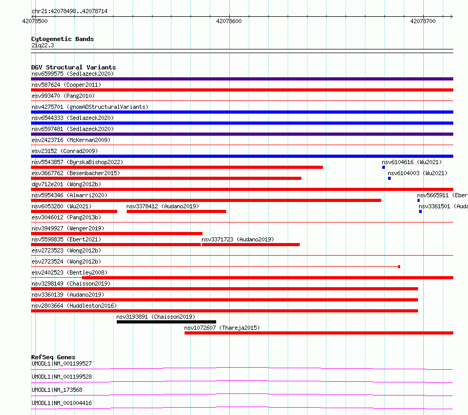The image size is (468, 415).
Task: Select nsv1072607 (Thareja2015) label
Action: point(222,328)
